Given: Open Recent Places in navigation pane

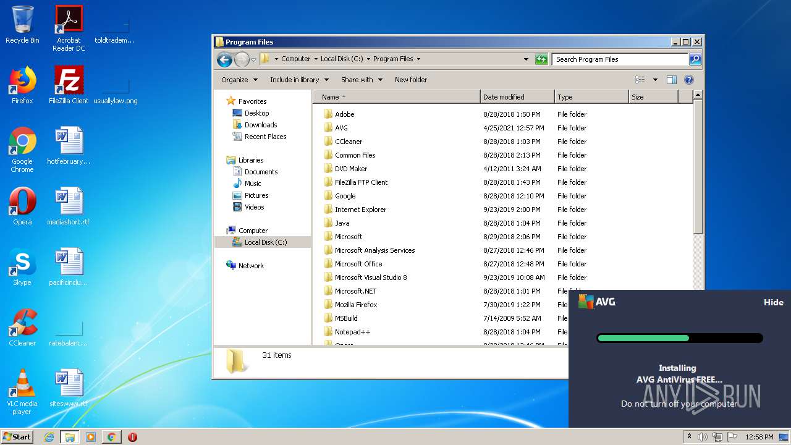Looking at the screenshot, I should [x=265, y=137].
